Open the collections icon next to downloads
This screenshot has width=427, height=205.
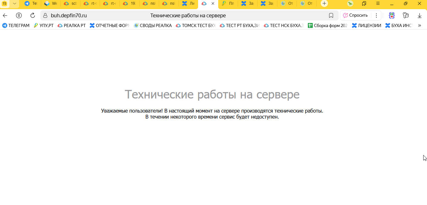[x=406, y=15]
